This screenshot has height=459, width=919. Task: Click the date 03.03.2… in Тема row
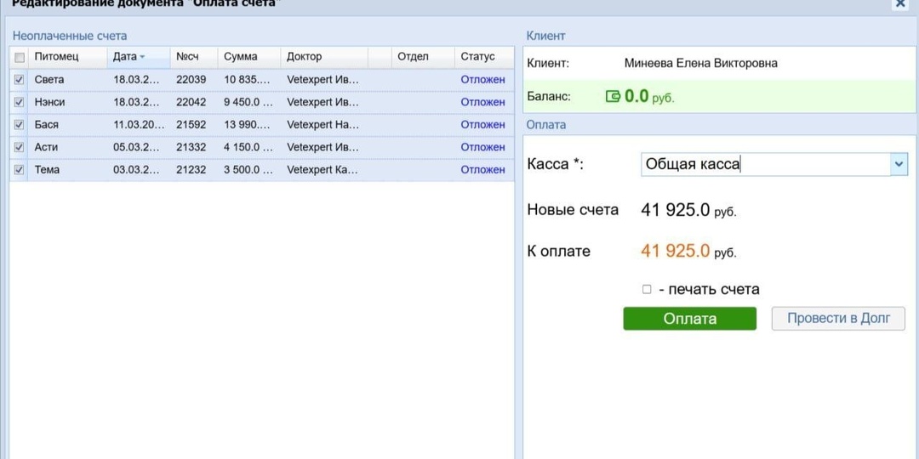tap(136, 170)
